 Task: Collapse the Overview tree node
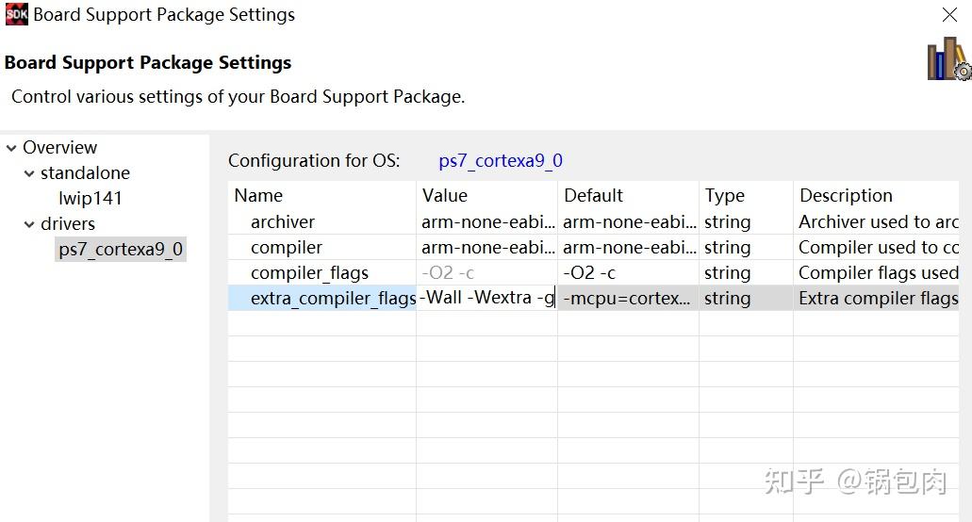coord(11,148)
